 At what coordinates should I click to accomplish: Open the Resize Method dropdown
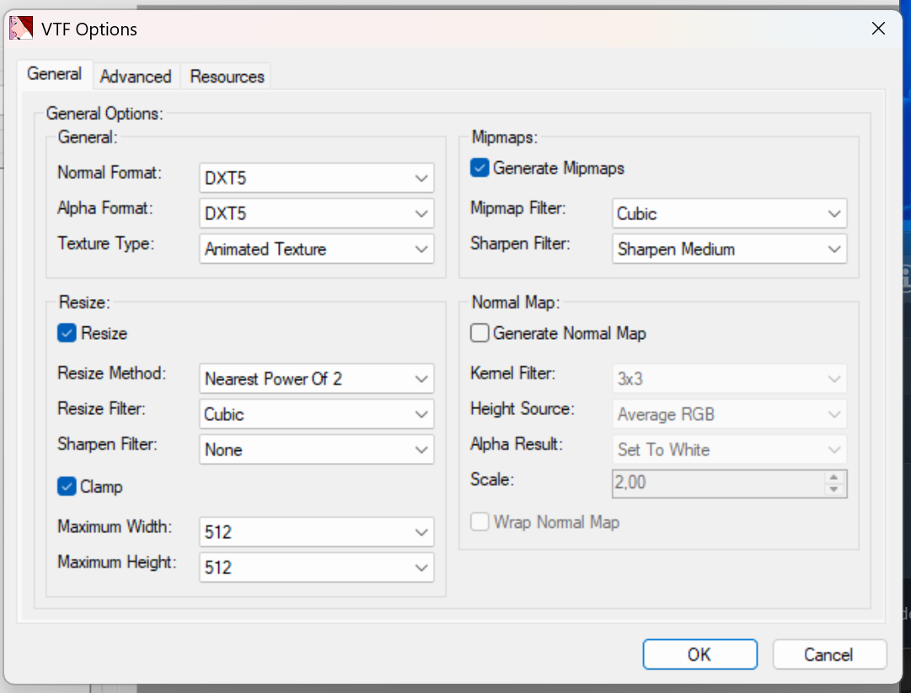point(317,379)
